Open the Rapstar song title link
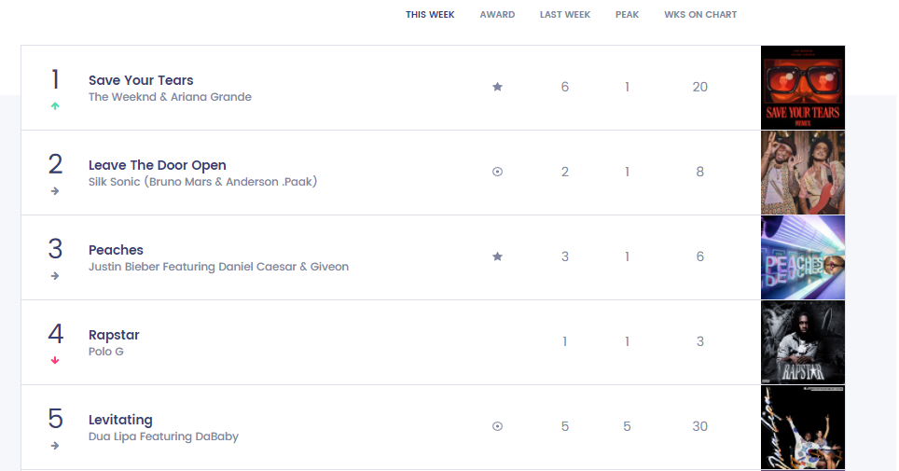This screenshot has width=899, height=471. click(114, 335)
